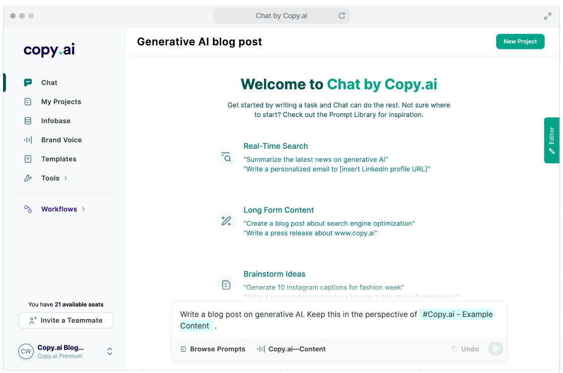The width and height of the screenshot is (563, 373).
Task: Click the Templates sidebar icon
Action: (28, 159)
